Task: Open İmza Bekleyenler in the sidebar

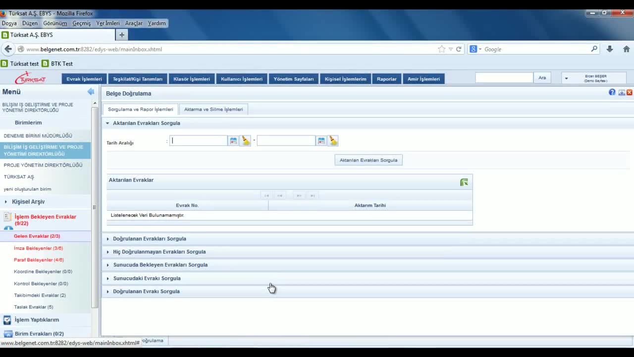Action: [x=38, y=248]
